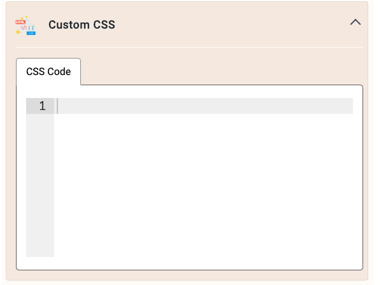Click the red HTML badge in the icon
Viewport: 381px width, 285px height.
[20, 22]
